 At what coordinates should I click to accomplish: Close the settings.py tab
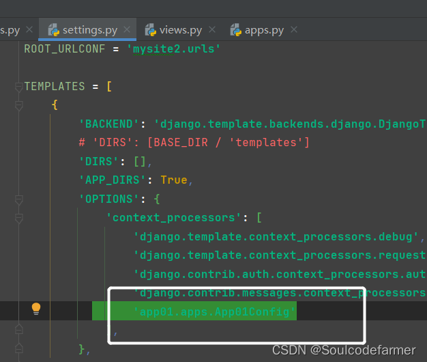127,29
